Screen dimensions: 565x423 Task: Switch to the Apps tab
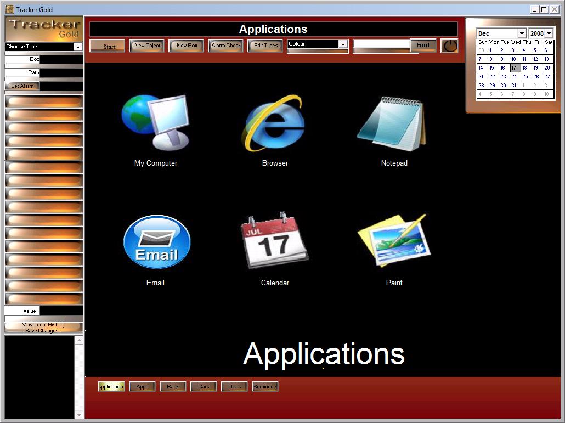[x=142, y=387]
